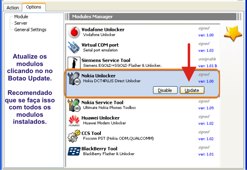247x170 pixels.
Task: Open the Options tab
Action: click(x=33, y=7)
